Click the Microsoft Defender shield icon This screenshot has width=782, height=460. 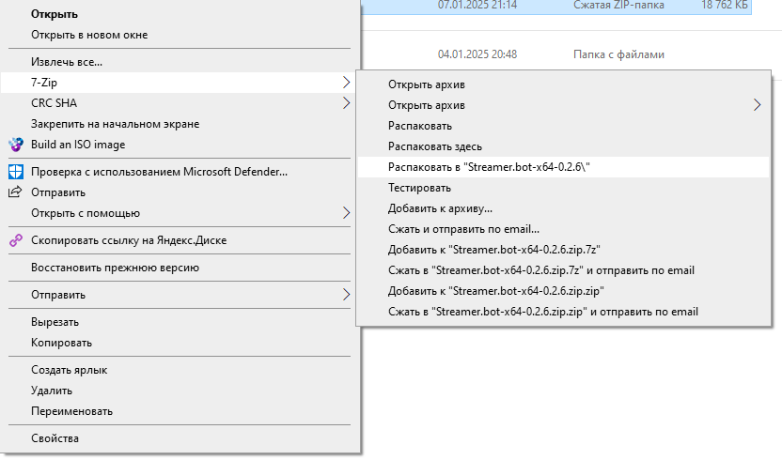(x=16, y=172)
